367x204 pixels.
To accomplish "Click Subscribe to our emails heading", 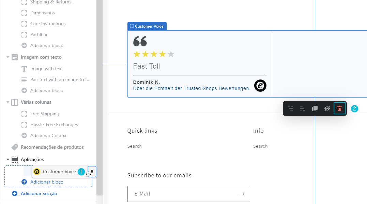I will 159,175.
